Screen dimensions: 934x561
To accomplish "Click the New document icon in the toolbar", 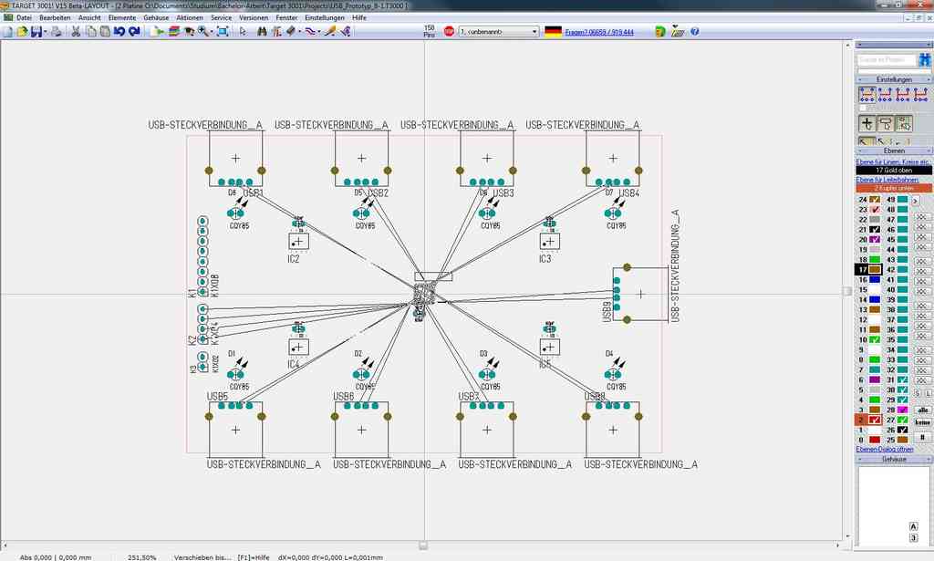I will 8,32.
